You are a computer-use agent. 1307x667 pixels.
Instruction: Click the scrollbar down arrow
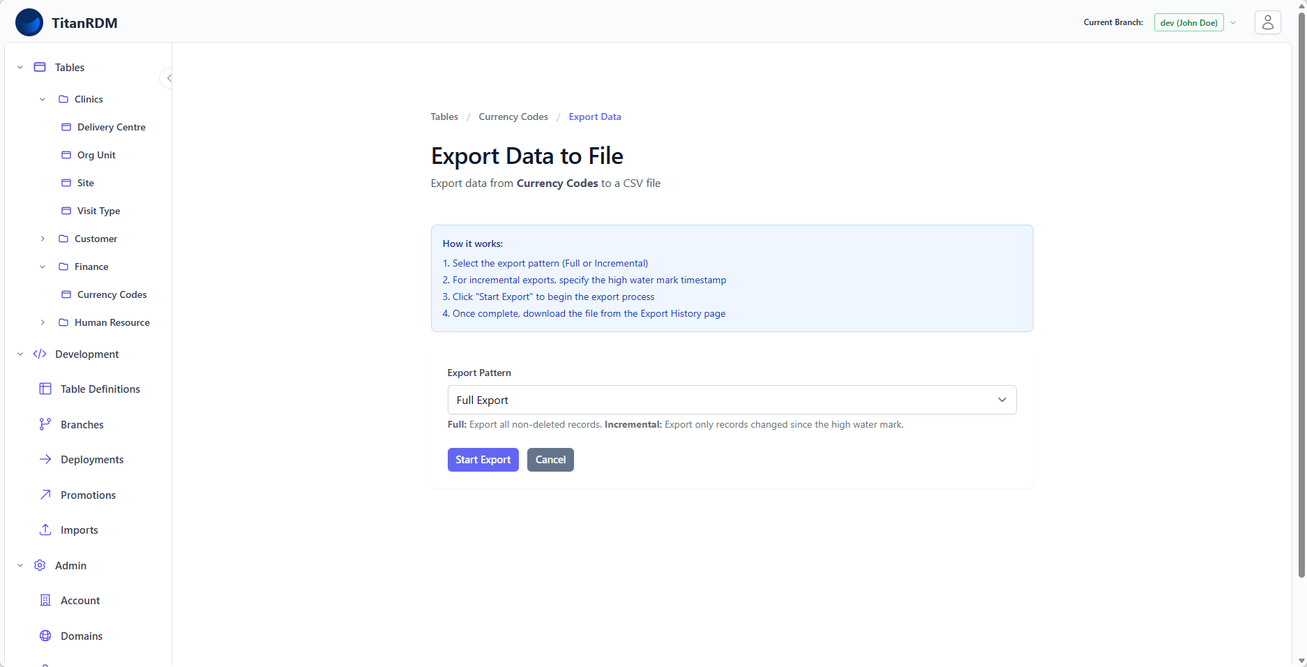pos(1301,661)
